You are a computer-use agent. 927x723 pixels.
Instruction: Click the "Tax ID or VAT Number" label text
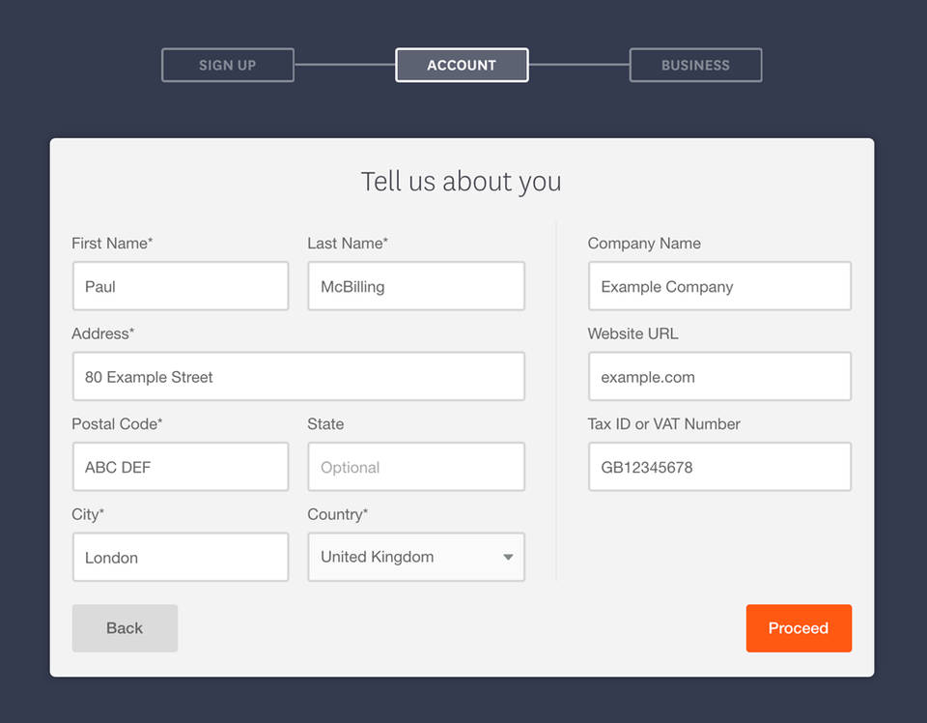(664, 424)
